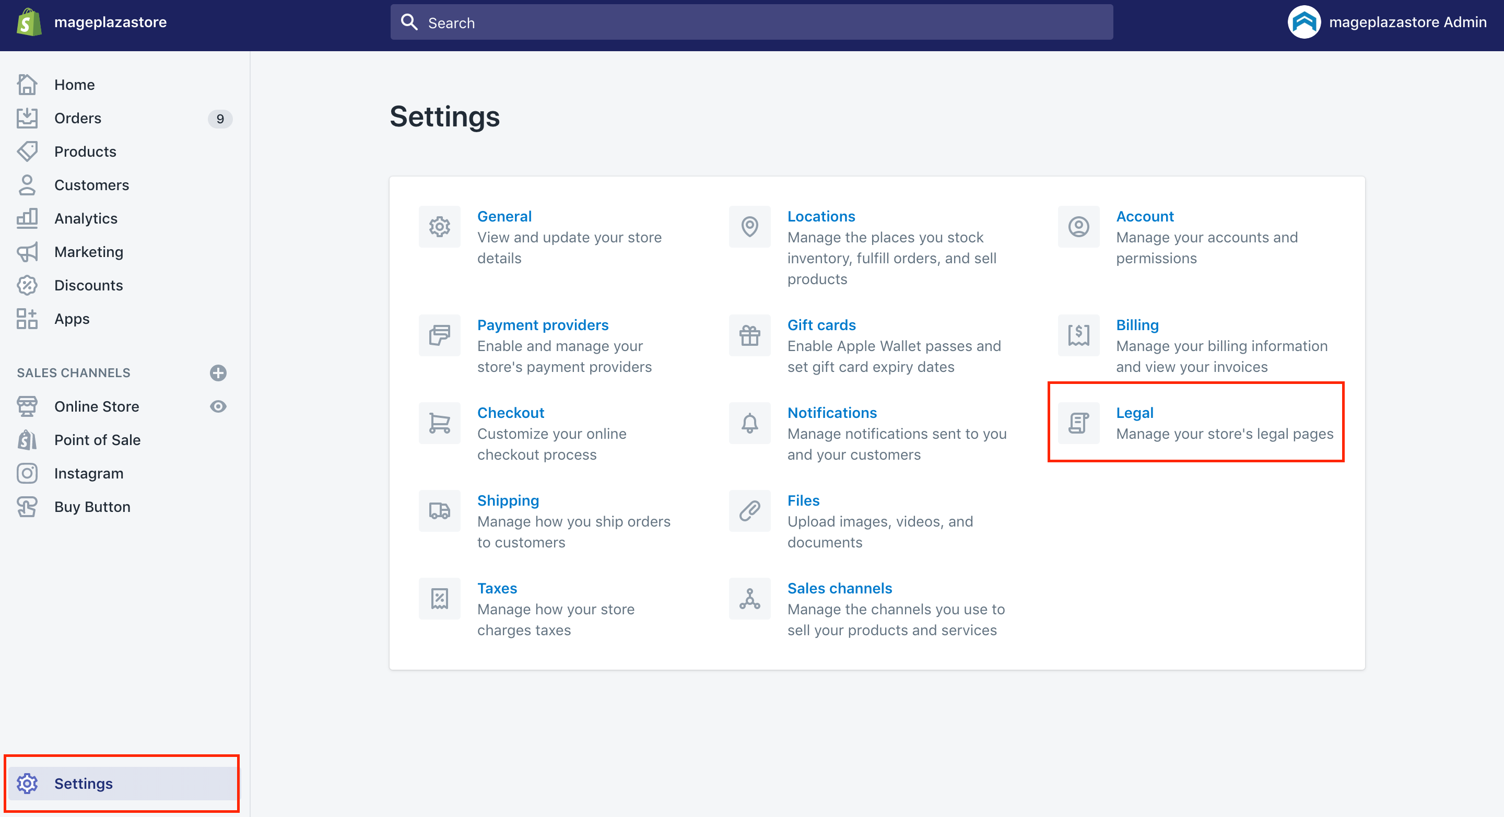Screen dimensions: 1504x817
Task: Open Settings in sidebar
Action: point(123,783)
